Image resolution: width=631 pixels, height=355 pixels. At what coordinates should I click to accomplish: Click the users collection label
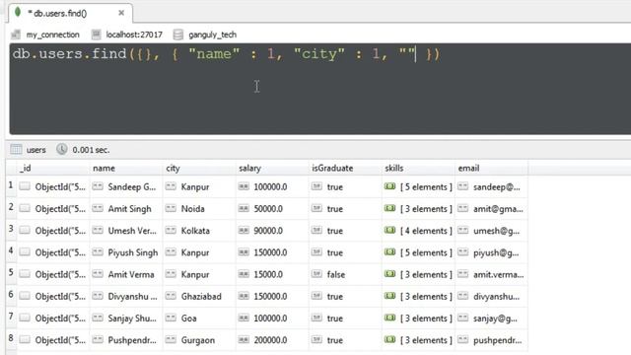point(35,150)
